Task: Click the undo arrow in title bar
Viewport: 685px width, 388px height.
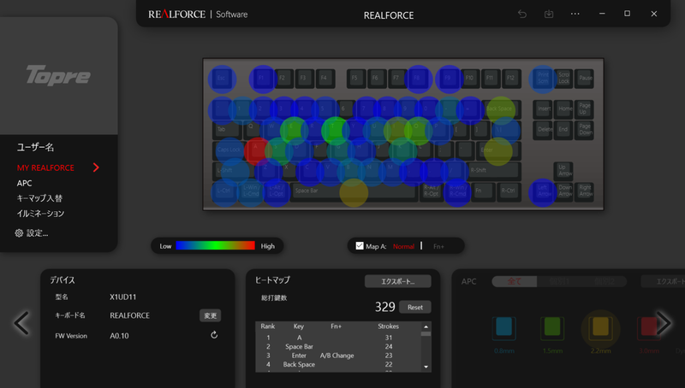Action: click(x=522, y=14)
